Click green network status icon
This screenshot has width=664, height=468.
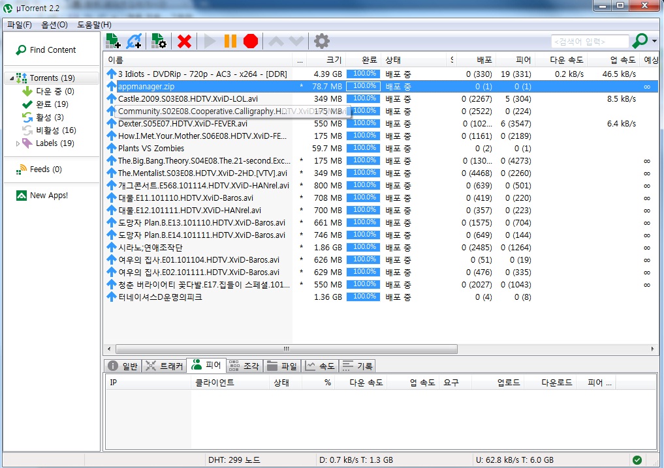[637, 460]
